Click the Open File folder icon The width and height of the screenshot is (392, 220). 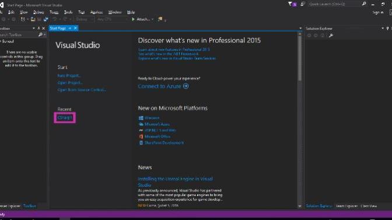point(33,19)
